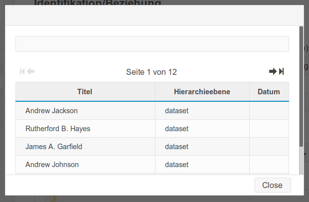Sort by the Hierarchieebene column header
The height and width of the screenshot is (202, 309).
tap(202, 92)
